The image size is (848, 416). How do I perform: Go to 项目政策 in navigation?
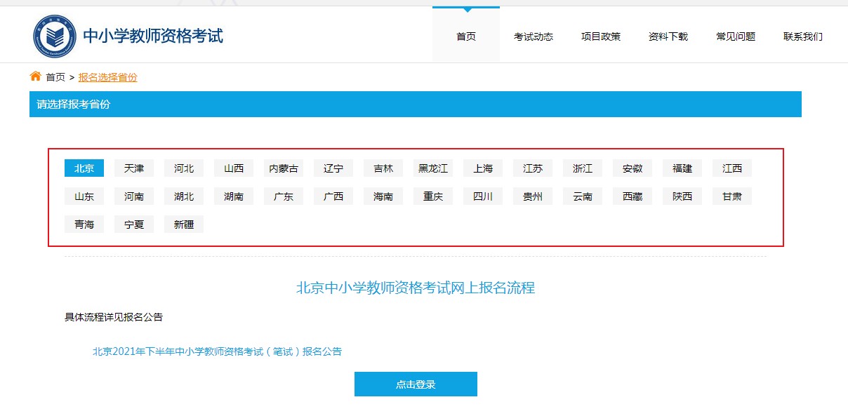pyautogui.click(x=600, y=36)
